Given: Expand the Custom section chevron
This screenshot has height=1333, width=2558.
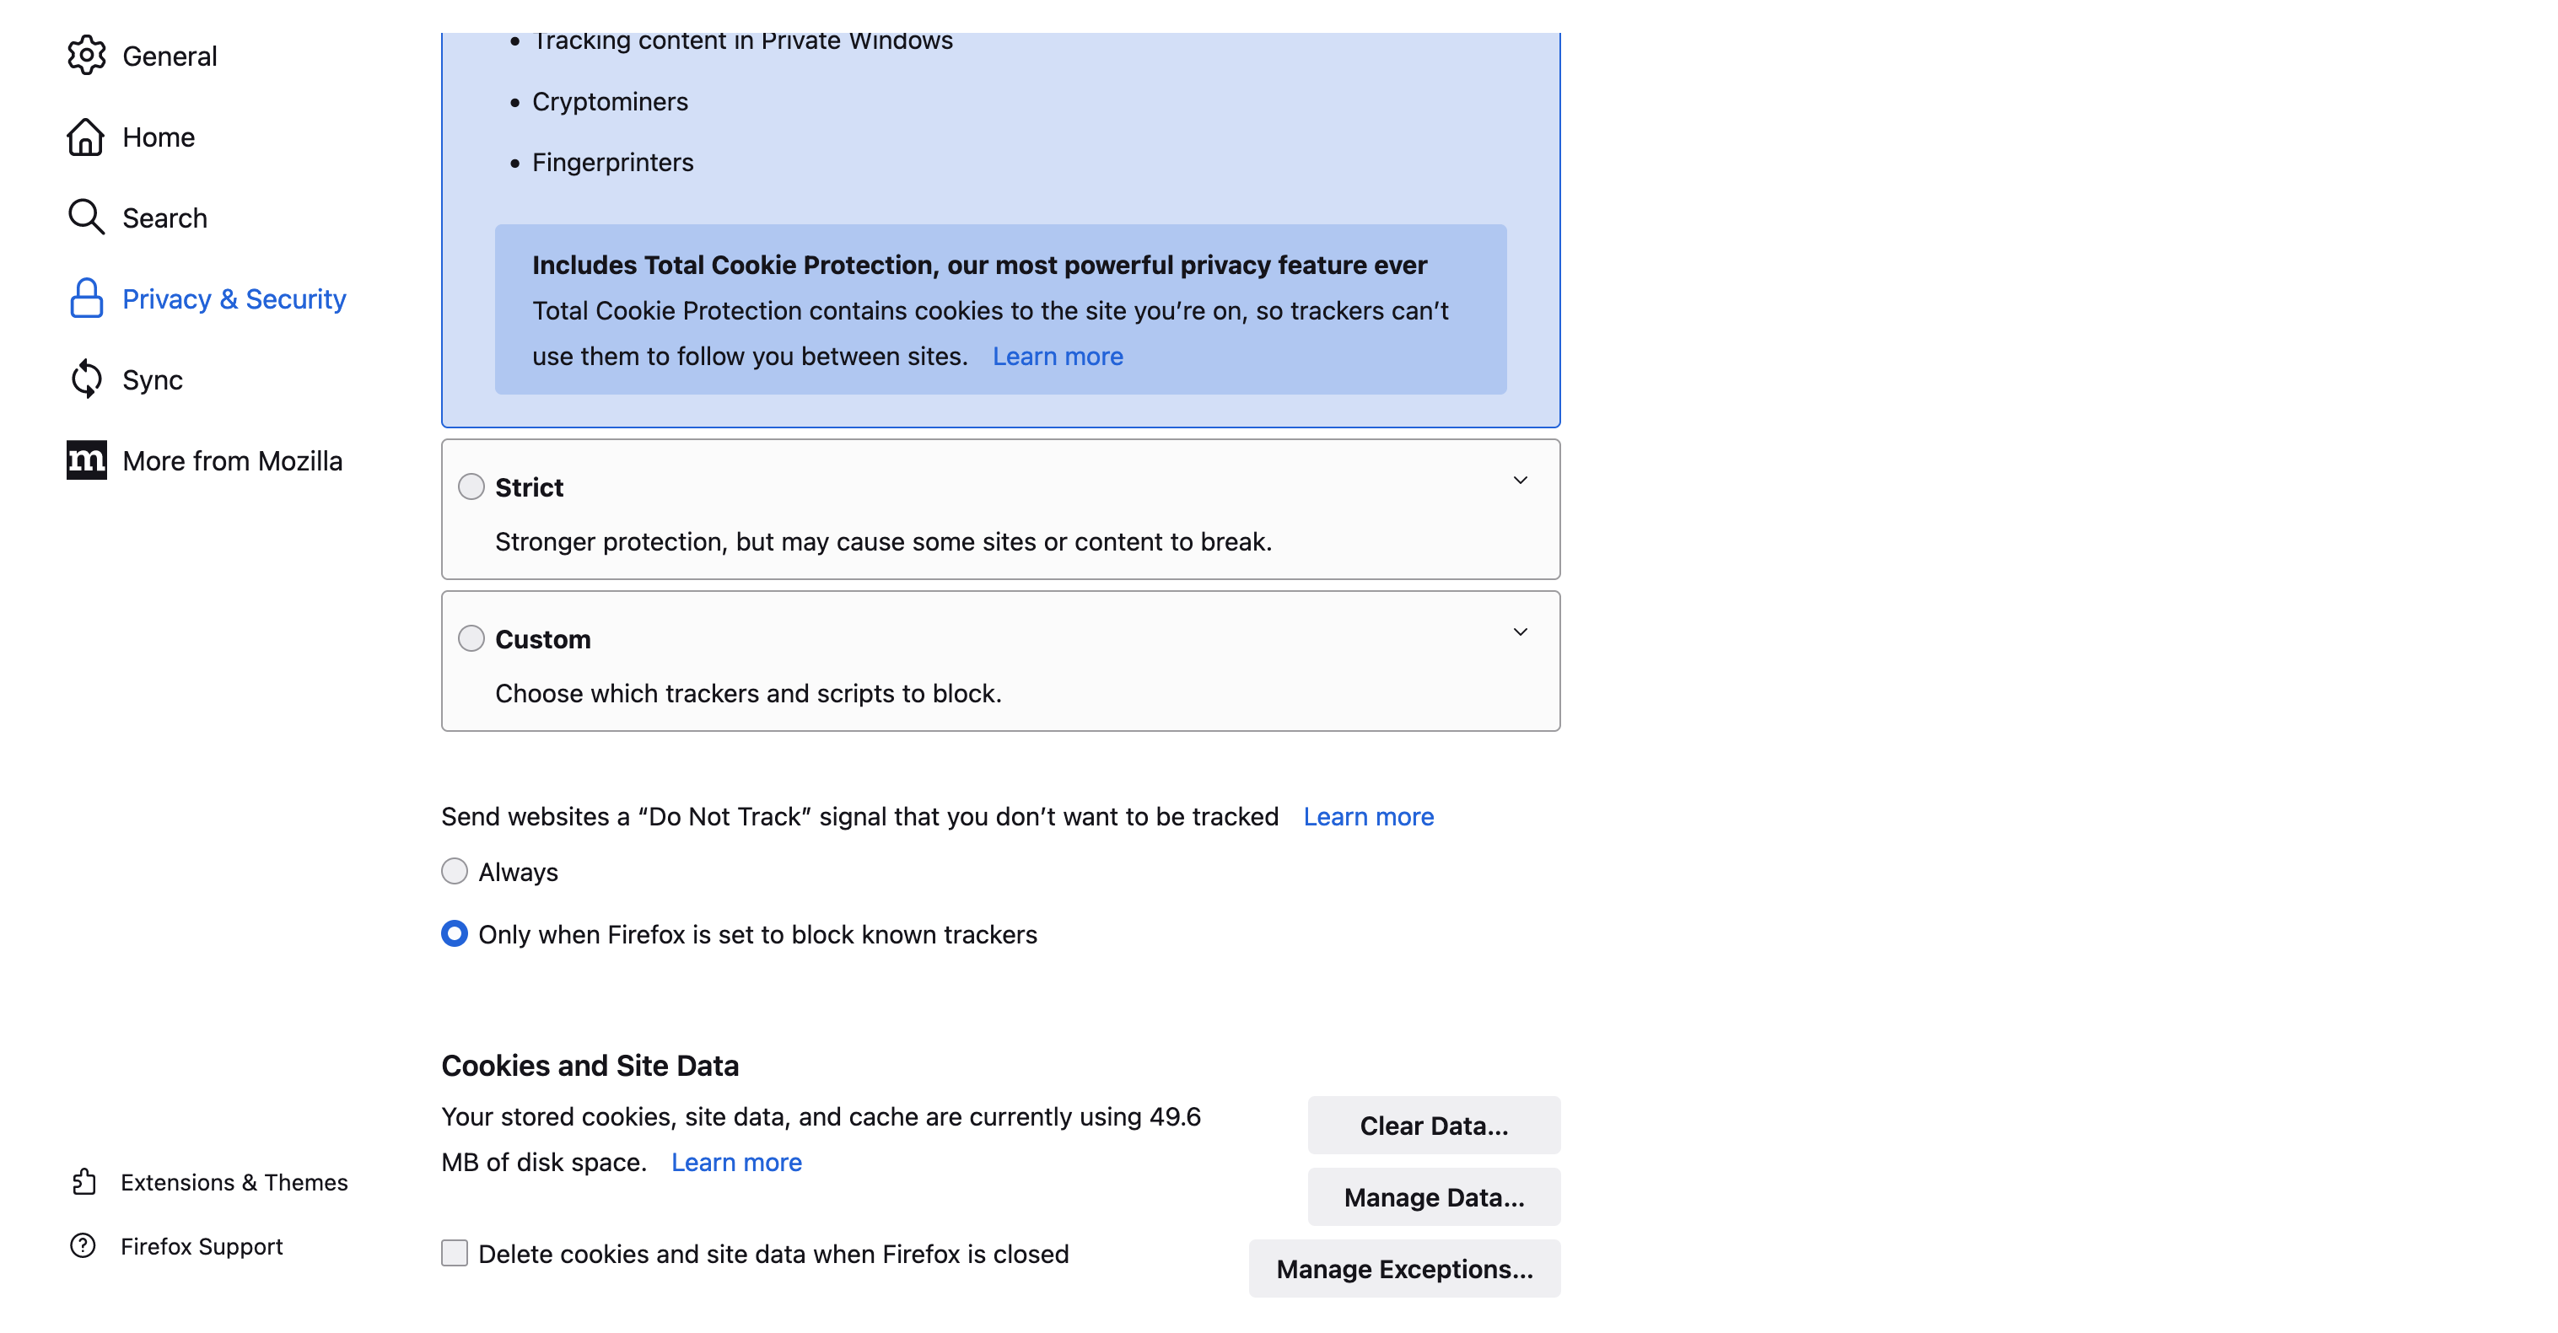Looking at the screenshot, I should click(x=1519, y=633).
